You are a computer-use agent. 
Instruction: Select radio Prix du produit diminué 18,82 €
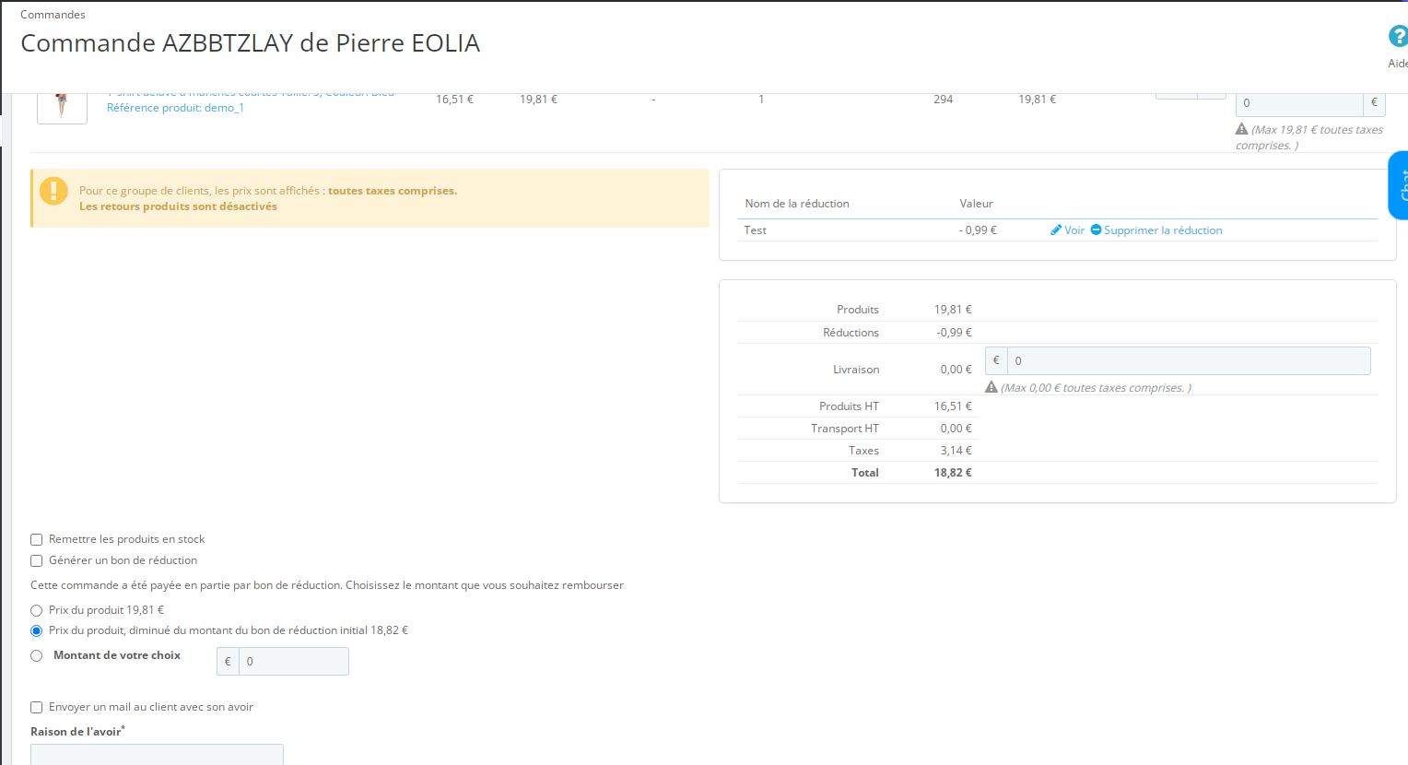click(37, 631)
